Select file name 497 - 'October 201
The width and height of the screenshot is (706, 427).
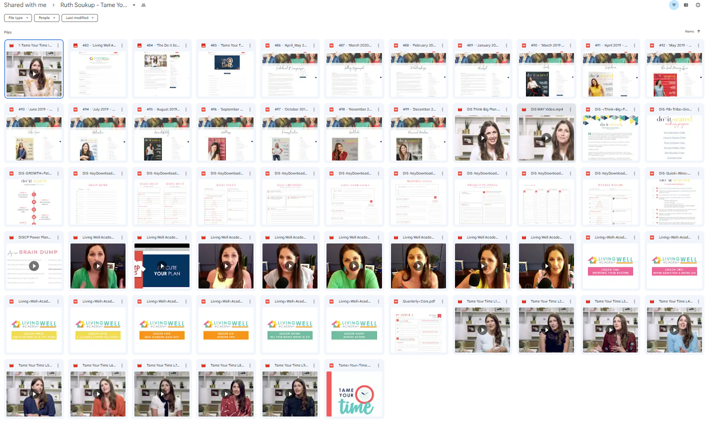(x=291, y=109)
